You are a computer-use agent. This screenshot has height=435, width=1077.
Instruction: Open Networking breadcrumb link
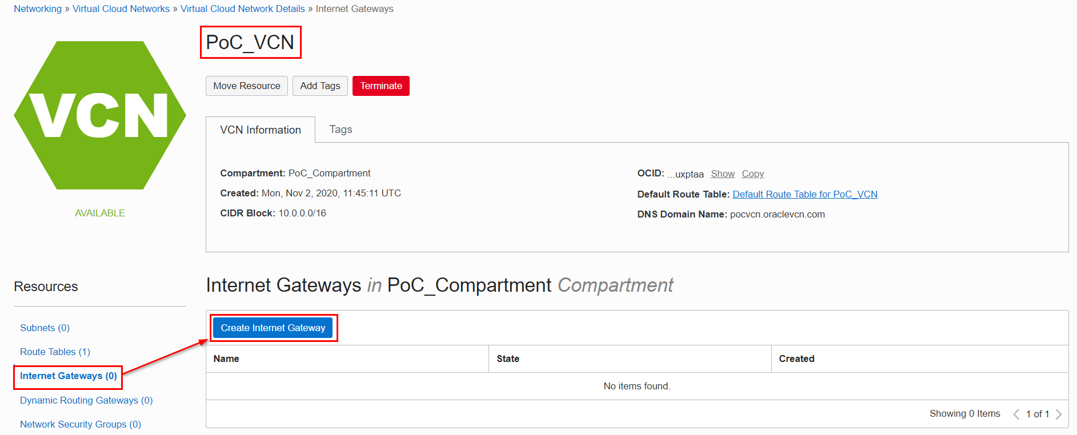pos(38,9)
